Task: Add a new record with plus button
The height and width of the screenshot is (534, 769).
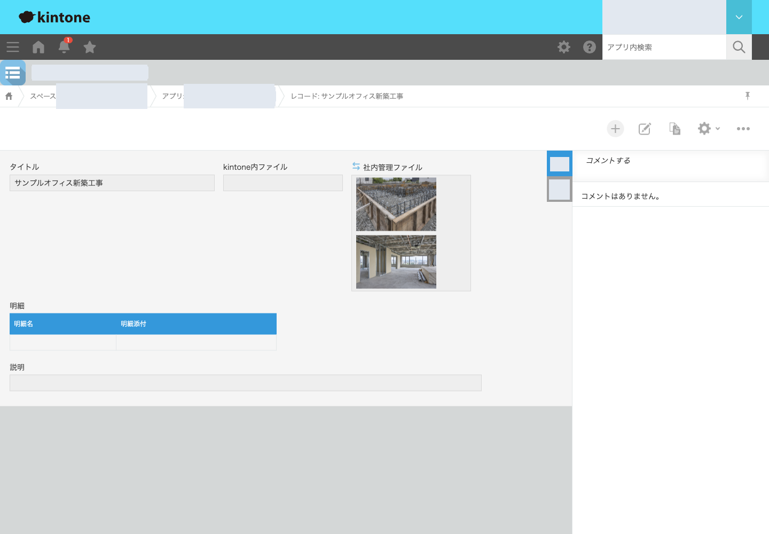Action: (x=615, y=129)
